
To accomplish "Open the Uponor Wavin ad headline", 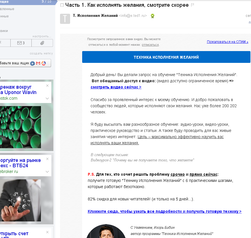I will (x=18, y=90).
